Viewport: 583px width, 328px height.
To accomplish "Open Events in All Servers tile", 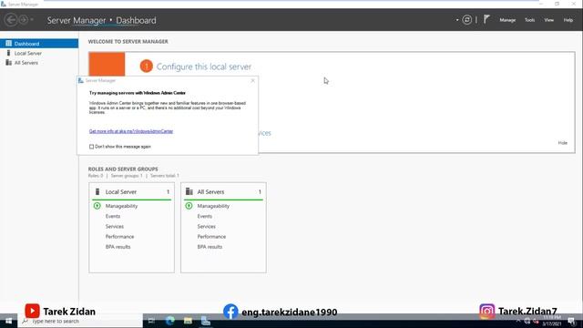I will (x=204, y=216).
